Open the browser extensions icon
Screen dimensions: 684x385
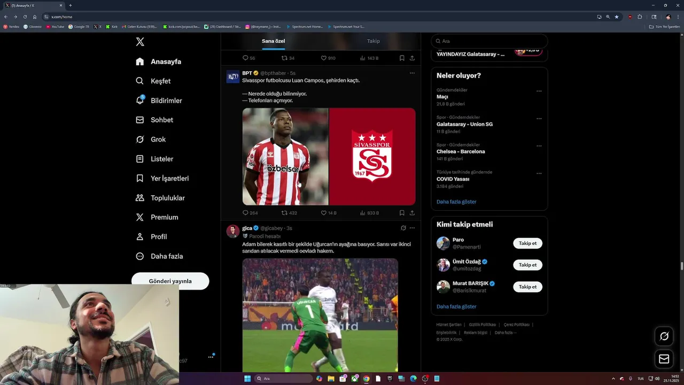coord(640,17)
